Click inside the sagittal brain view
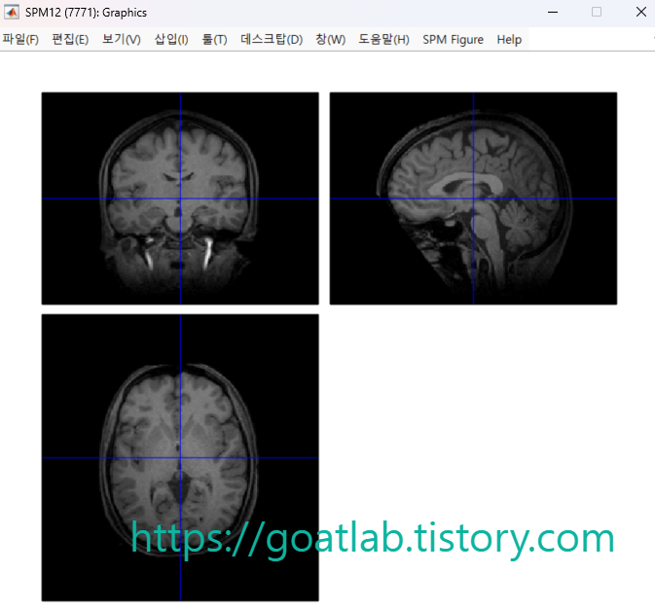The image size is (655, 609). point(473,198)
